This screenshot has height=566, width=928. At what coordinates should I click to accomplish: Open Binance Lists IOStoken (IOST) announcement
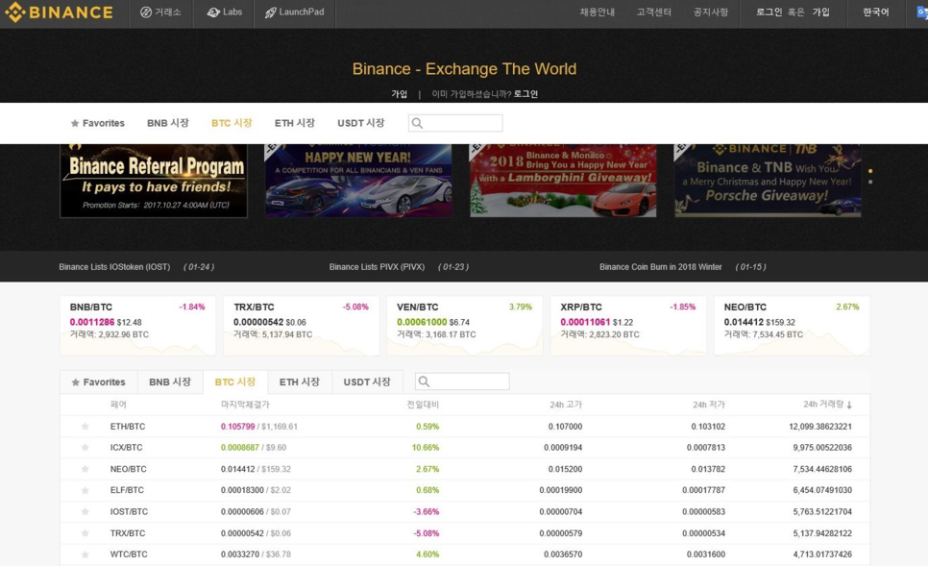[115, 267]
